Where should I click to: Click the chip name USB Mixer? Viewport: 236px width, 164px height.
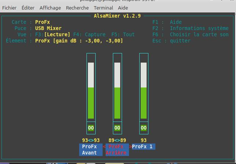[x=48, y=28]
